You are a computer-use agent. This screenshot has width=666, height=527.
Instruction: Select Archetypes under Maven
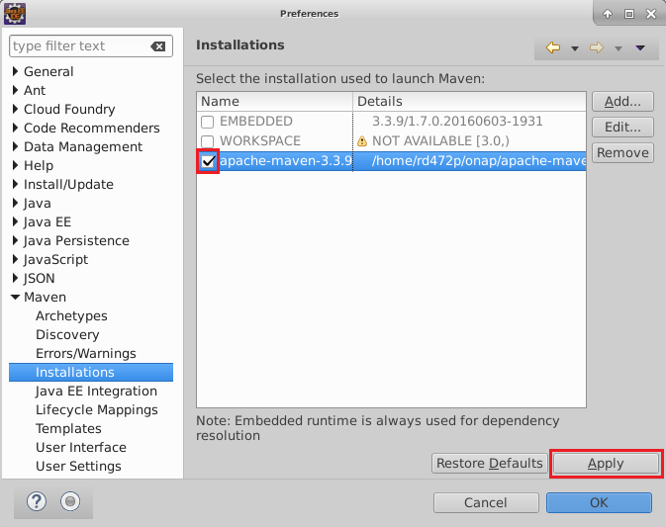[71, 315]
